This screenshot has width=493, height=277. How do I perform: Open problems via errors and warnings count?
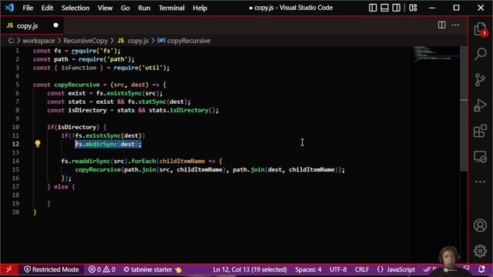102,269
